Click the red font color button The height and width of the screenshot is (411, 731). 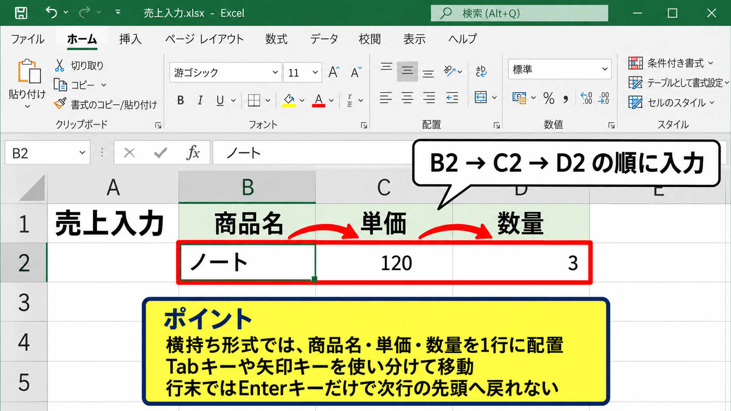coord(319,100)
